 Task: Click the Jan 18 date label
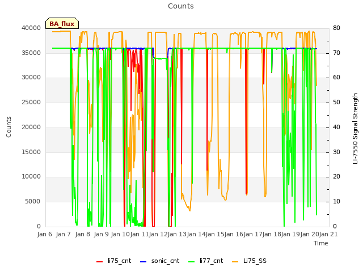point(272,234)
